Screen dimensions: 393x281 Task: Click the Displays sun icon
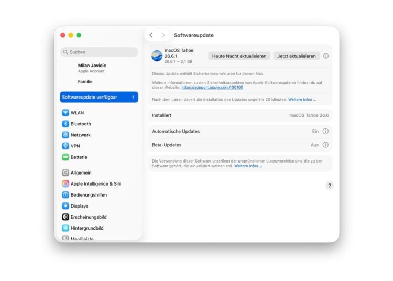(x=65, y=206)
